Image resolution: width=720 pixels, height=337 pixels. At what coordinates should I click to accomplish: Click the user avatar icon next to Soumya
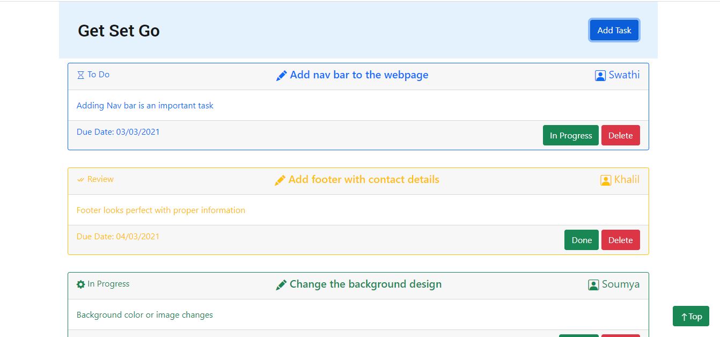point(593,285)
